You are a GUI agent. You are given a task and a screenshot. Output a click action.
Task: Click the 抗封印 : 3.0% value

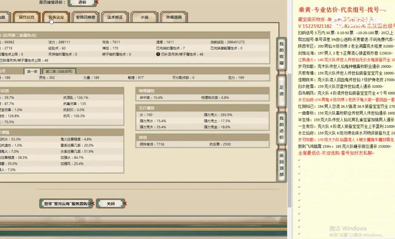coord(74,110)
